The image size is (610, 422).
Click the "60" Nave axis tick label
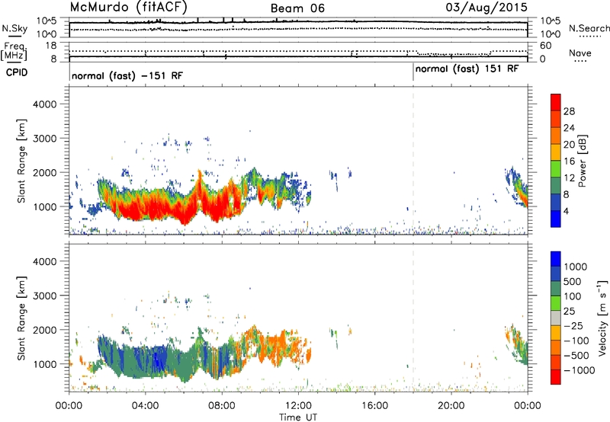tap(546, 46)
